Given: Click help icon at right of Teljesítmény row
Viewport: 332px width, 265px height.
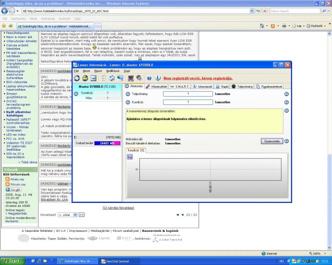Looking at the screenshot, I should pyautogui.click(x=286, y=94).
